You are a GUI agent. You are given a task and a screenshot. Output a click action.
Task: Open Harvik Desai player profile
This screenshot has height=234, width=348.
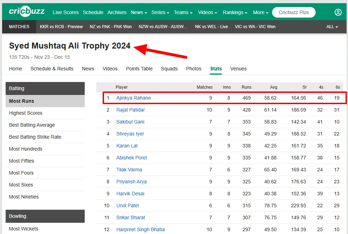coord(130,194)
